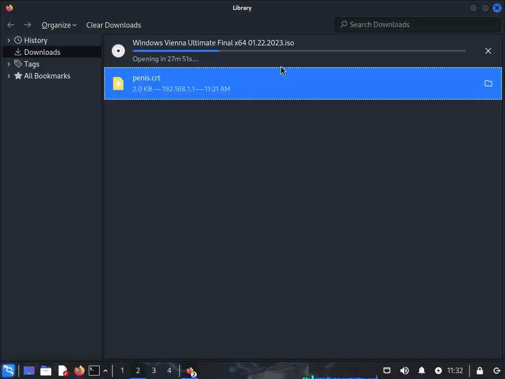Image resolution: width=505 pixels, height=379 pixels.
Task: Open the file manager from the taskbar
Action: pyautogui.click(x=46, y=371)
